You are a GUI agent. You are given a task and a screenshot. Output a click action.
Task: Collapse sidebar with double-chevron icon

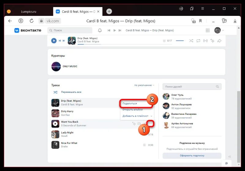(229, 157)
